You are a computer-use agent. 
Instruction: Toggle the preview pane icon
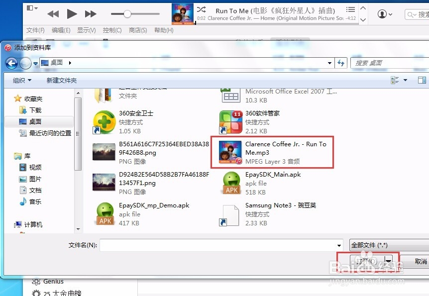pyautogui.click(x=422, y=80)
